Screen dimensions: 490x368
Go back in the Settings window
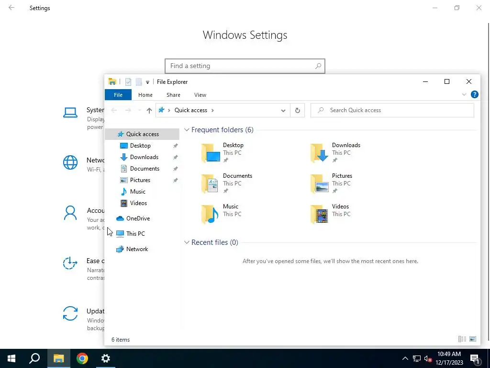[x=11, y=8]
